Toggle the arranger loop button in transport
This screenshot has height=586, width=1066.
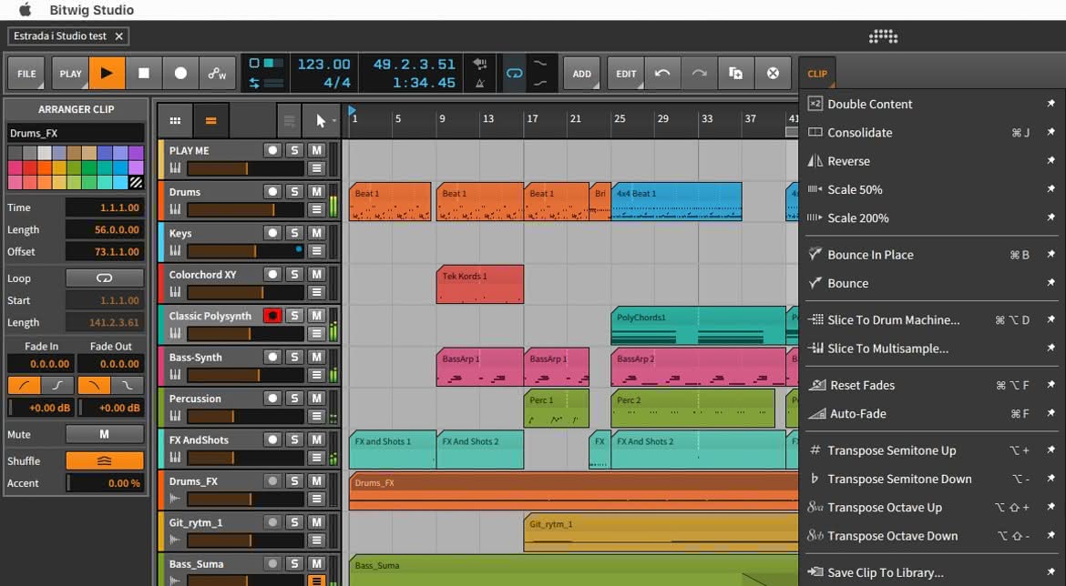[515, 74]
